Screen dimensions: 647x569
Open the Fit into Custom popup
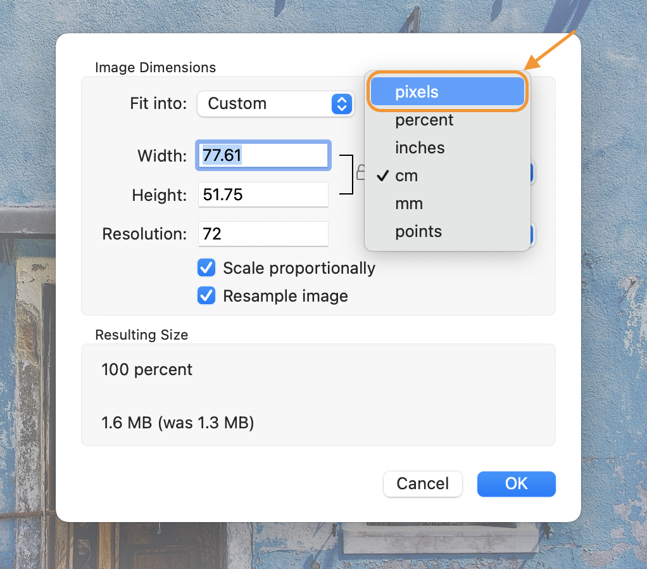(x=275, y=104)
